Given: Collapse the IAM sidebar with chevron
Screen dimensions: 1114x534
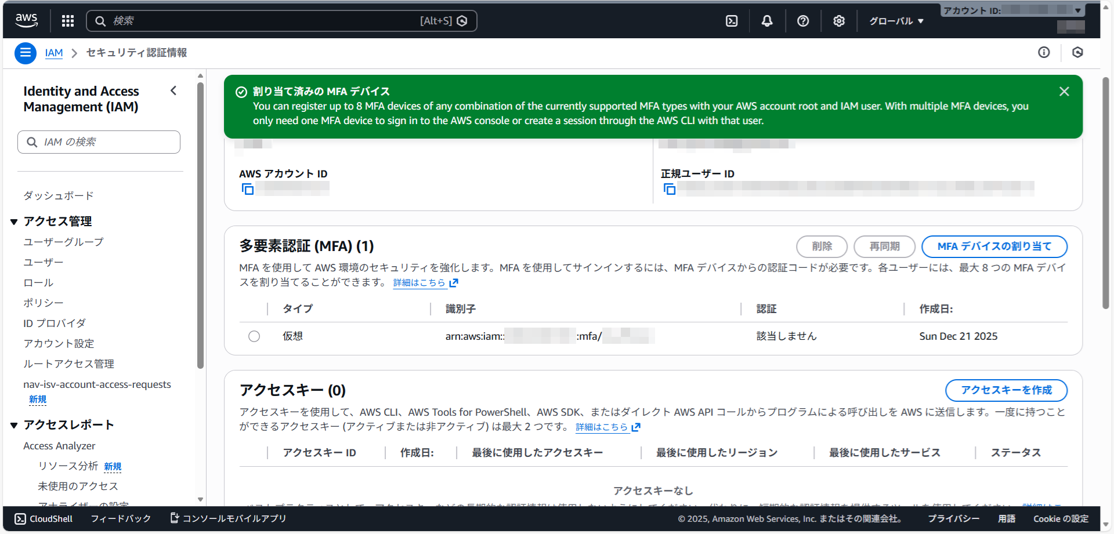Looking at the screenshot, I should coord(173,90).
